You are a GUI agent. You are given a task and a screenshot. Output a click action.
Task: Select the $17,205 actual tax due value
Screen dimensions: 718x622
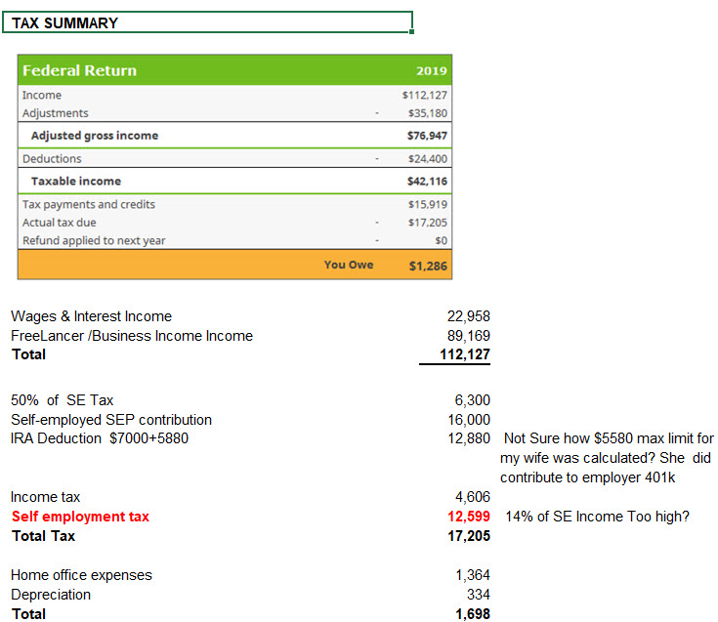428,223
